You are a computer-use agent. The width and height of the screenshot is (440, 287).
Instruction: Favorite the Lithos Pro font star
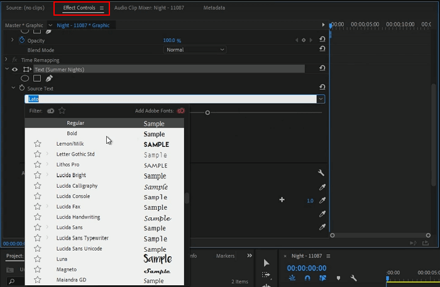pyautogui.click(x=38, y=165)
